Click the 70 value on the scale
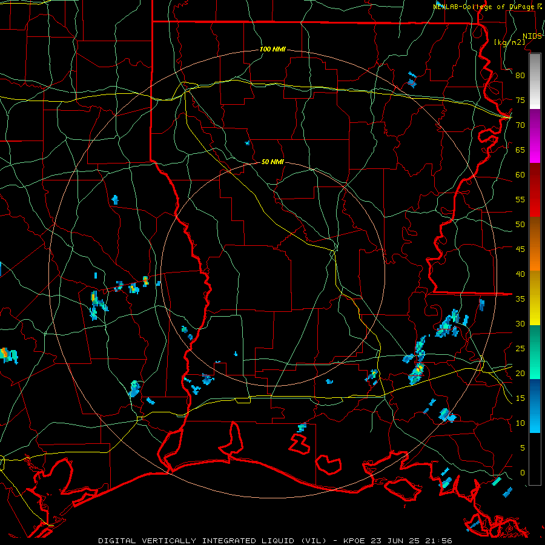Screen dimensions: 545x545 click(x=520, y=125)
